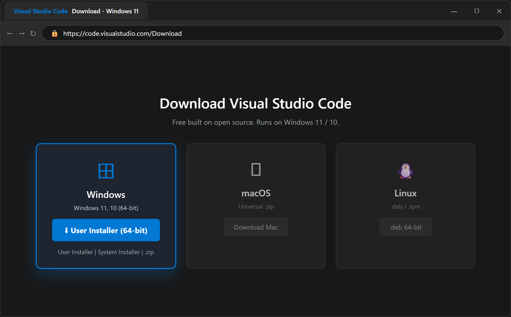Click the Windows logo icon
511x317 pixels.
click(x=106, y=171)
